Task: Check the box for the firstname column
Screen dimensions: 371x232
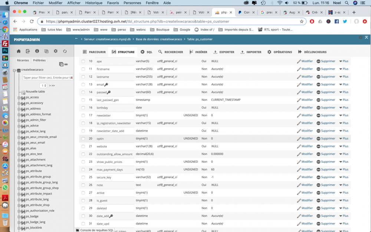Action: point(83,69)
